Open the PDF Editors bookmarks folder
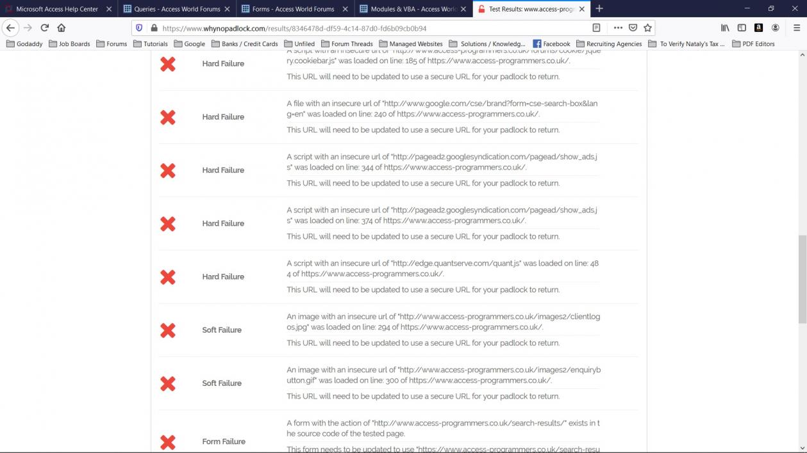This screenshot has width=807, height=453. point(753,44)
